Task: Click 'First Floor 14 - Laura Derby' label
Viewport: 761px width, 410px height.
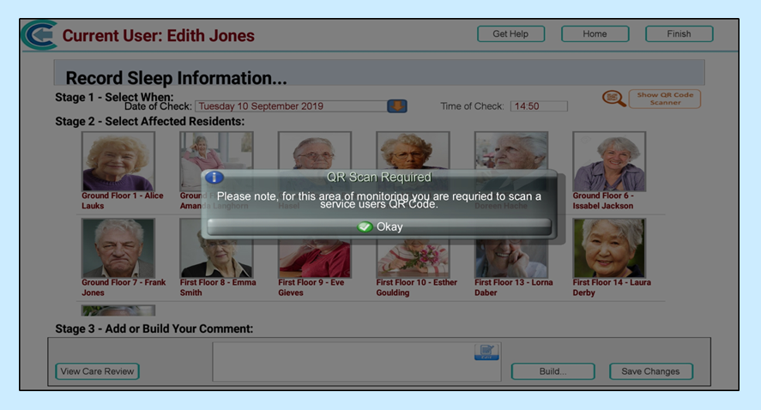Action: tap(612, 287)
